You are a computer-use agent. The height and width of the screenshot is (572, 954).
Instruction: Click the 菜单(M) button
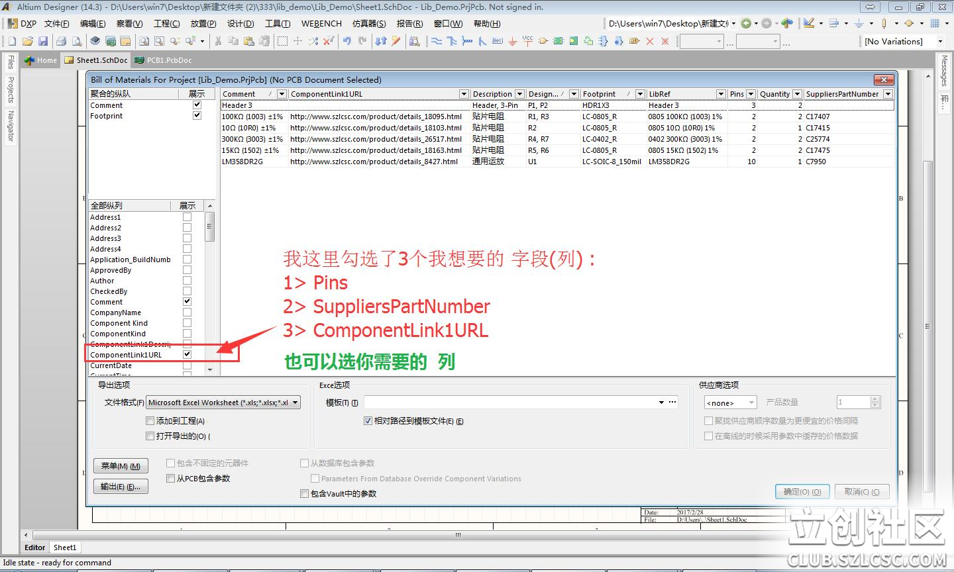[121, 466]
